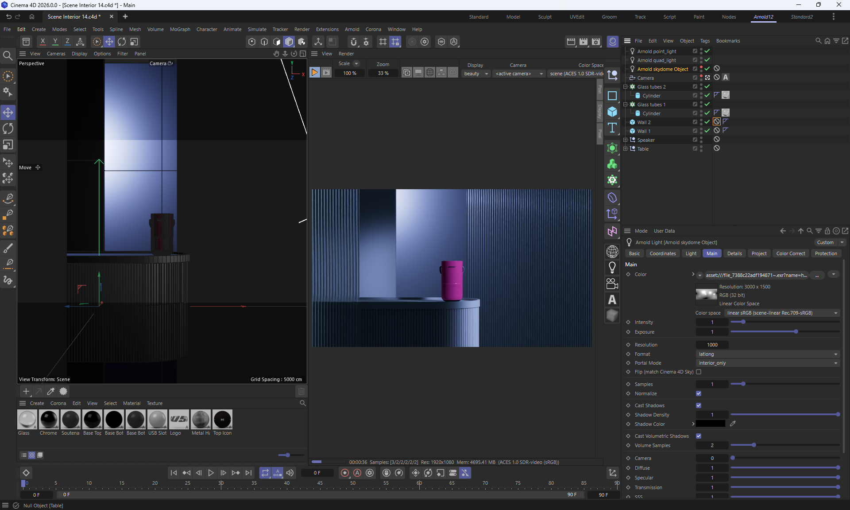Click the Details tab button
Screen dimensions: 850x510
pos(734,253)
